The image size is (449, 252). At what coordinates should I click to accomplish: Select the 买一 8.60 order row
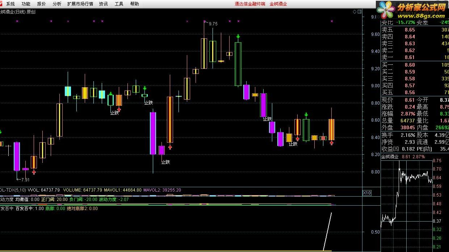(415, 65)
